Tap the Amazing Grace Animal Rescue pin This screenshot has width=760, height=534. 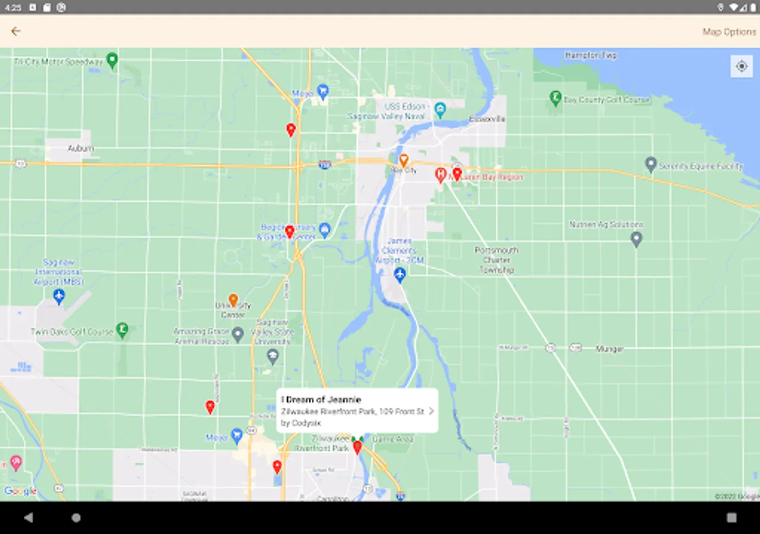pos(238,335)
